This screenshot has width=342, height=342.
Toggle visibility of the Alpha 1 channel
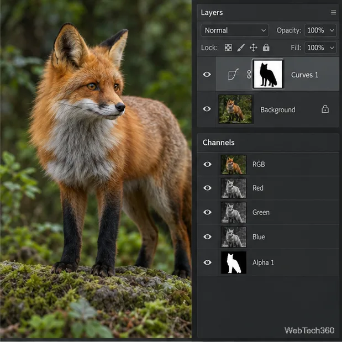tap(207, 262)
